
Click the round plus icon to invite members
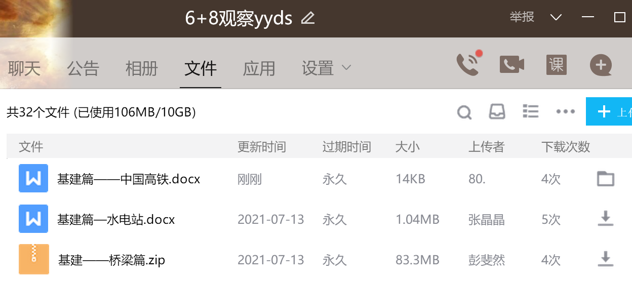(601, 65)
